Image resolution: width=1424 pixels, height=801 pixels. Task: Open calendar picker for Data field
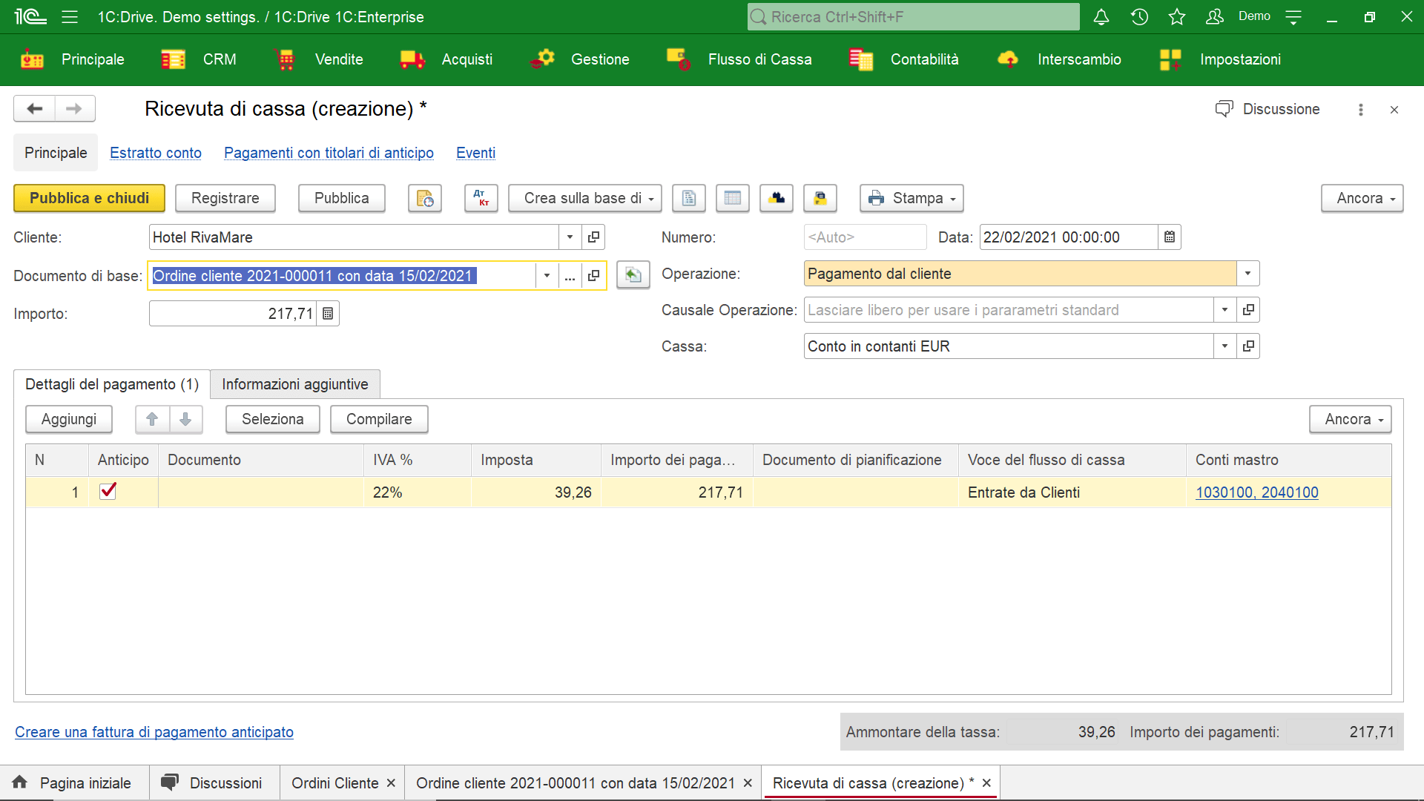pos(1170,237)
